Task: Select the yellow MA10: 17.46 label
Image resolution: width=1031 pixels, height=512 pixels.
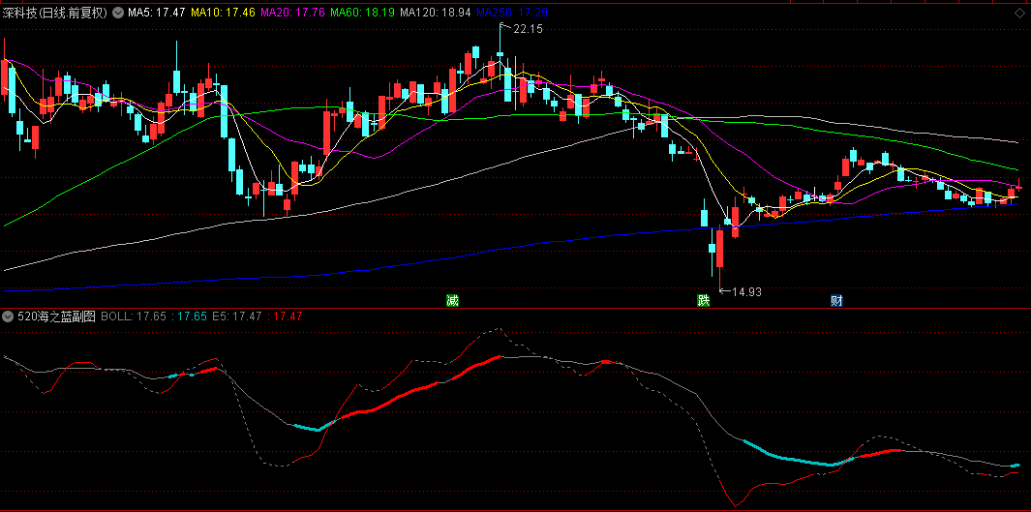Action: click(x=224, y=13)
